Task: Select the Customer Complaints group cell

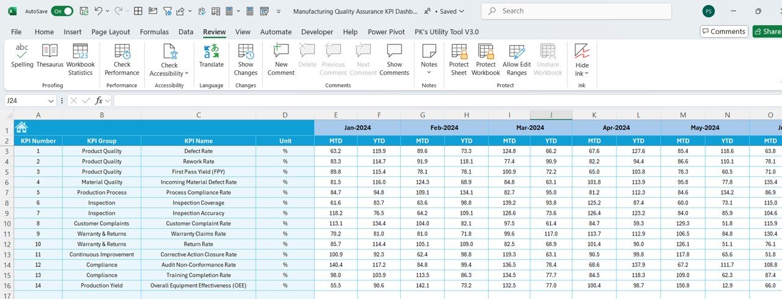Action: [101, 223]
